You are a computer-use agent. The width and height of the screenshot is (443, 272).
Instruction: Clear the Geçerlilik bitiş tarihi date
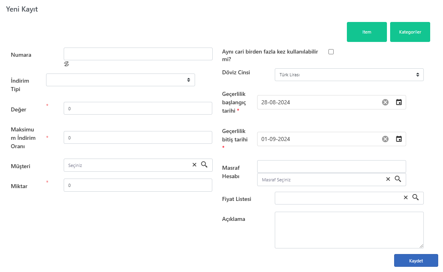coord(385,139)
